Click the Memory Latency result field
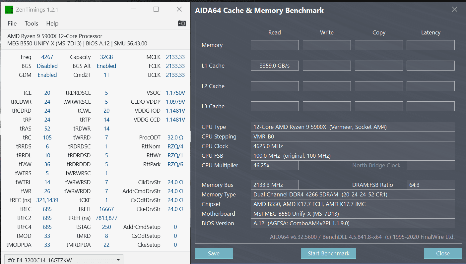The height and width of the screenshot is (264, 466). [431, 45]
